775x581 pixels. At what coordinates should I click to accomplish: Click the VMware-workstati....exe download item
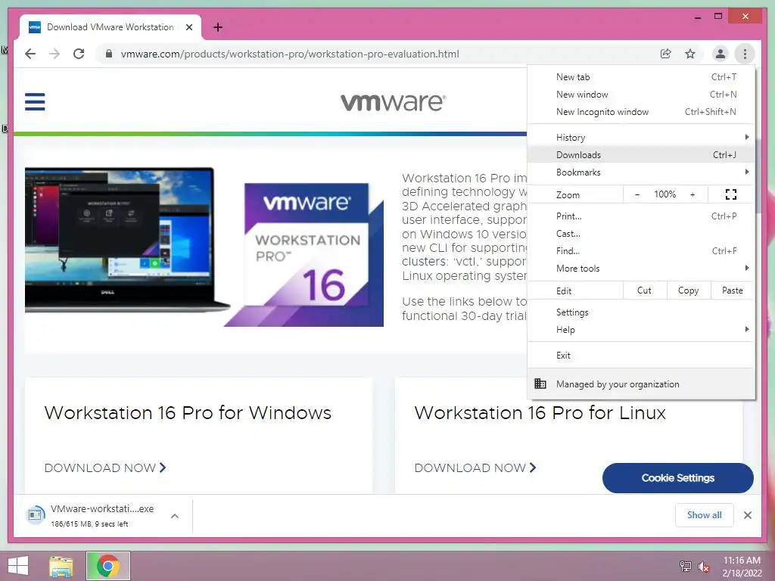click(x=102, y=515)
